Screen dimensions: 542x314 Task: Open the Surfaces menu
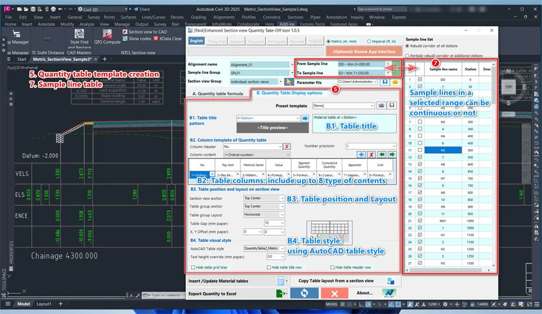point(128,17)
